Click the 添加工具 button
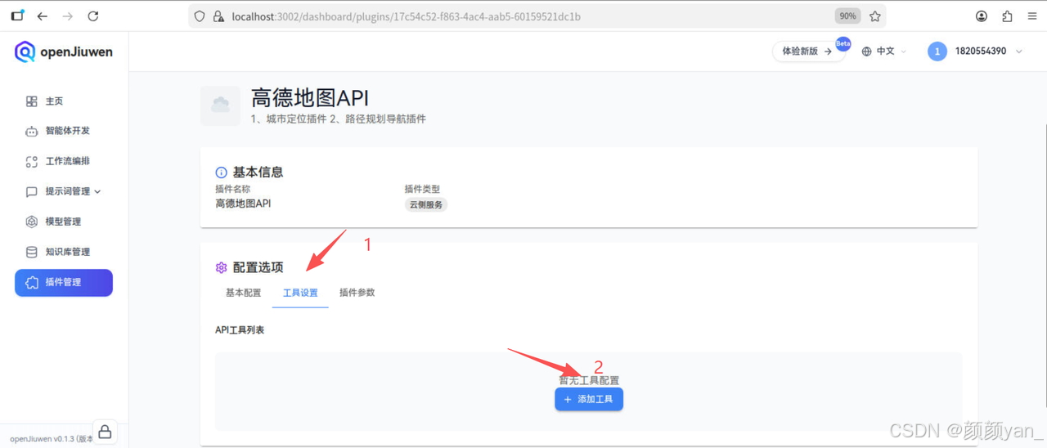Viewport: 1047px width, 448px height. click(589, 399)
